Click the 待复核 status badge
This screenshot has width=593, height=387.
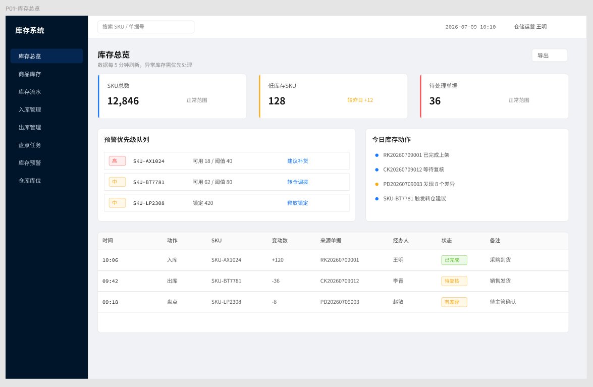454,281
